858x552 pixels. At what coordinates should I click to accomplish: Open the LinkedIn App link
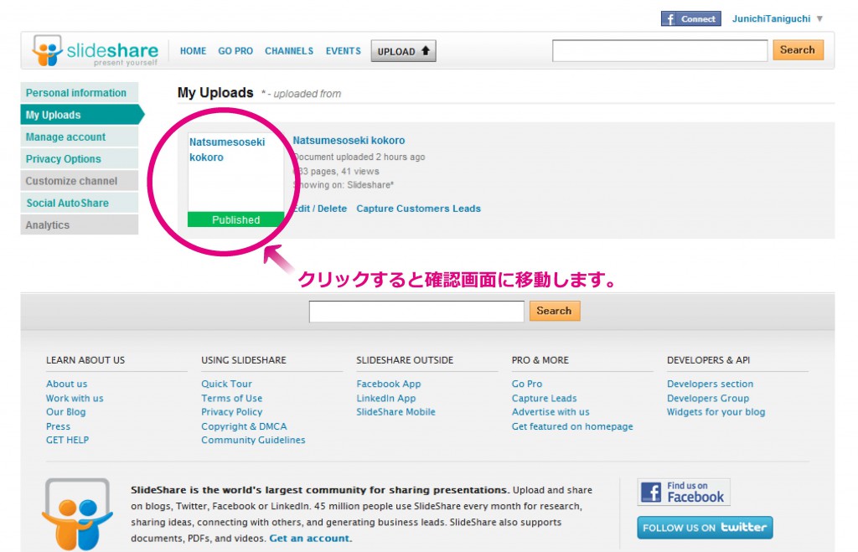(x=385, y=398)
